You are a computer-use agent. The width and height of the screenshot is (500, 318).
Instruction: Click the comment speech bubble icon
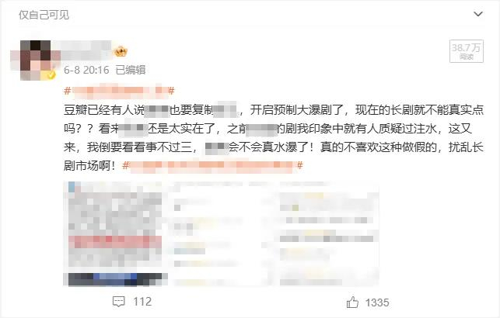[x=119, y=302]
